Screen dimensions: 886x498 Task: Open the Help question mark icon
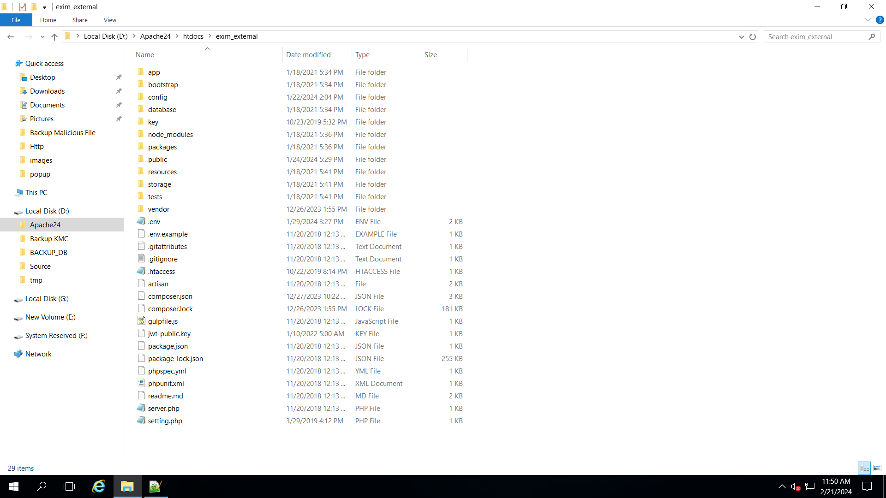point(880,20)
